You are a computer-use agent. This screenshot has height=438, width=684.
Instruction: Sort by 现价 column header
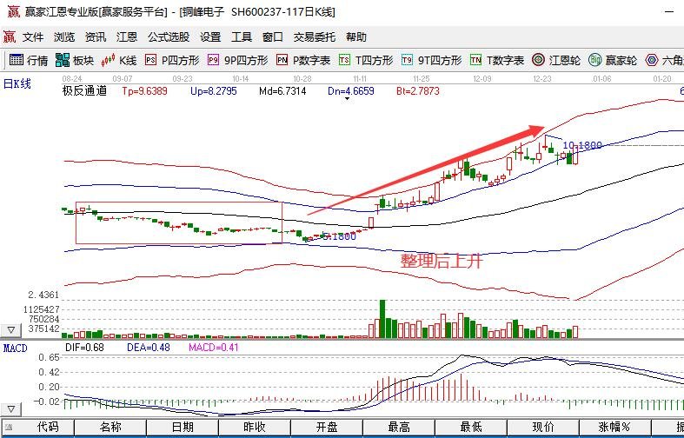(x=543, y=427)
